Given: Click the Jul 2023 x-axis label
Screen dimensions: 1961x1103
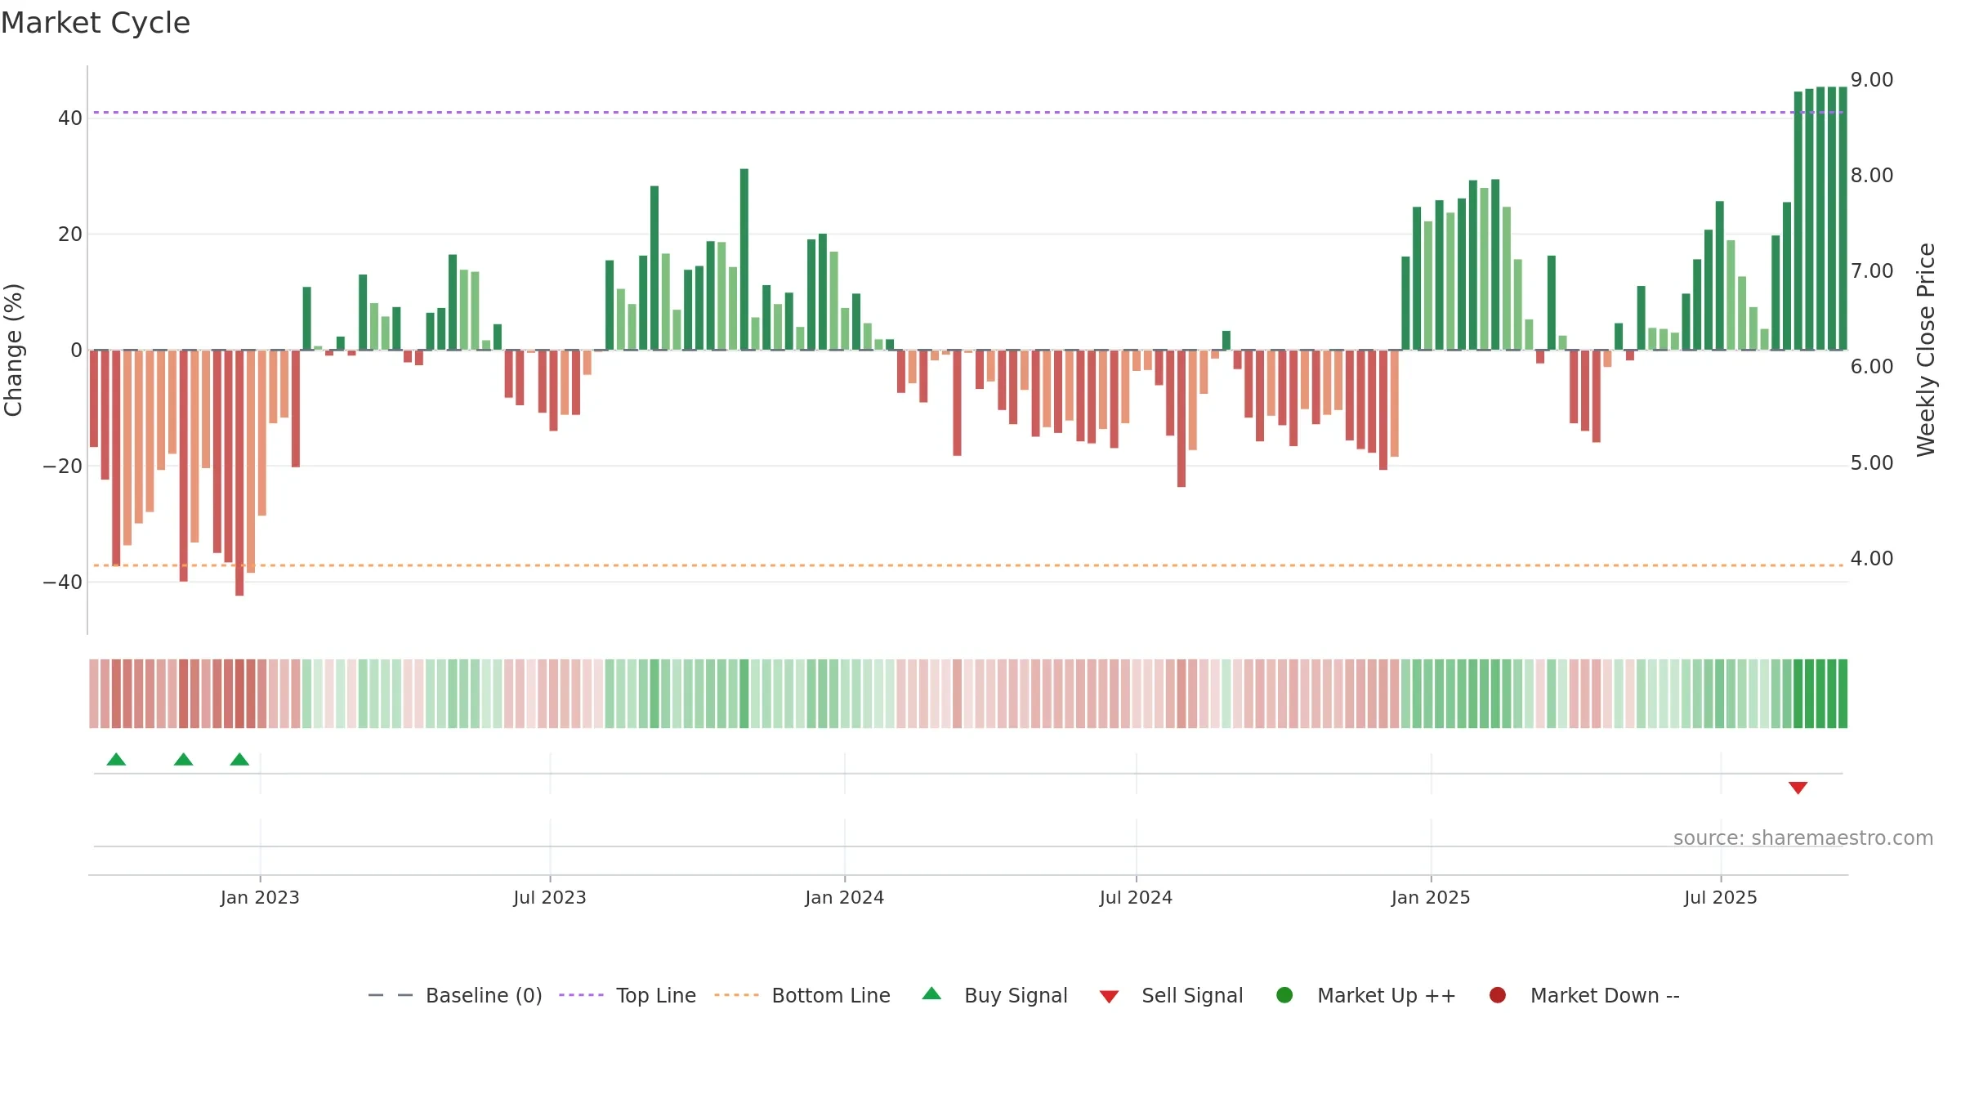Looking at the screenshot, I should tap(550, 897).
